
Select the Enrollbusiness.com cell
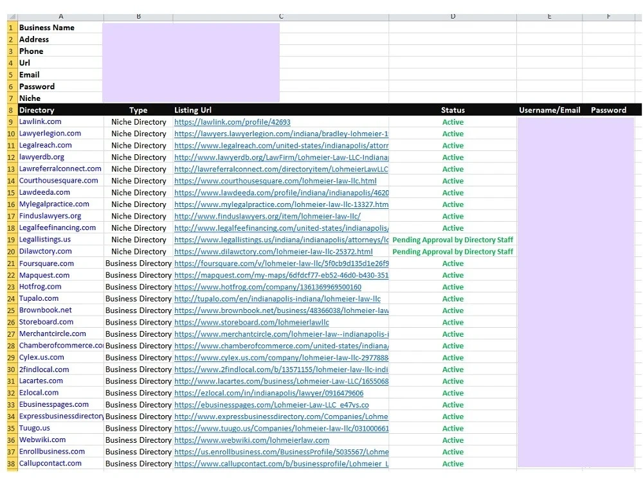(60, 452)
